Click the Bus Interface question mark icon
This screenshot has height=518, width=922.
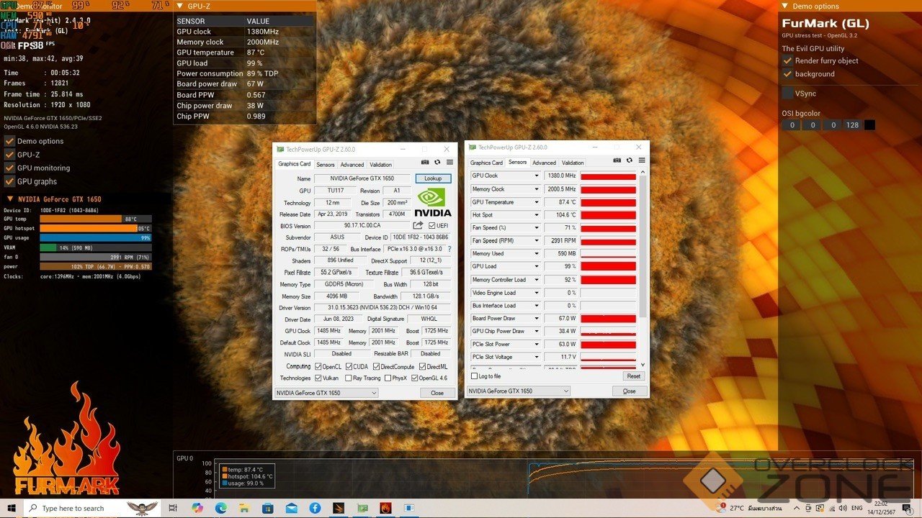449,249
